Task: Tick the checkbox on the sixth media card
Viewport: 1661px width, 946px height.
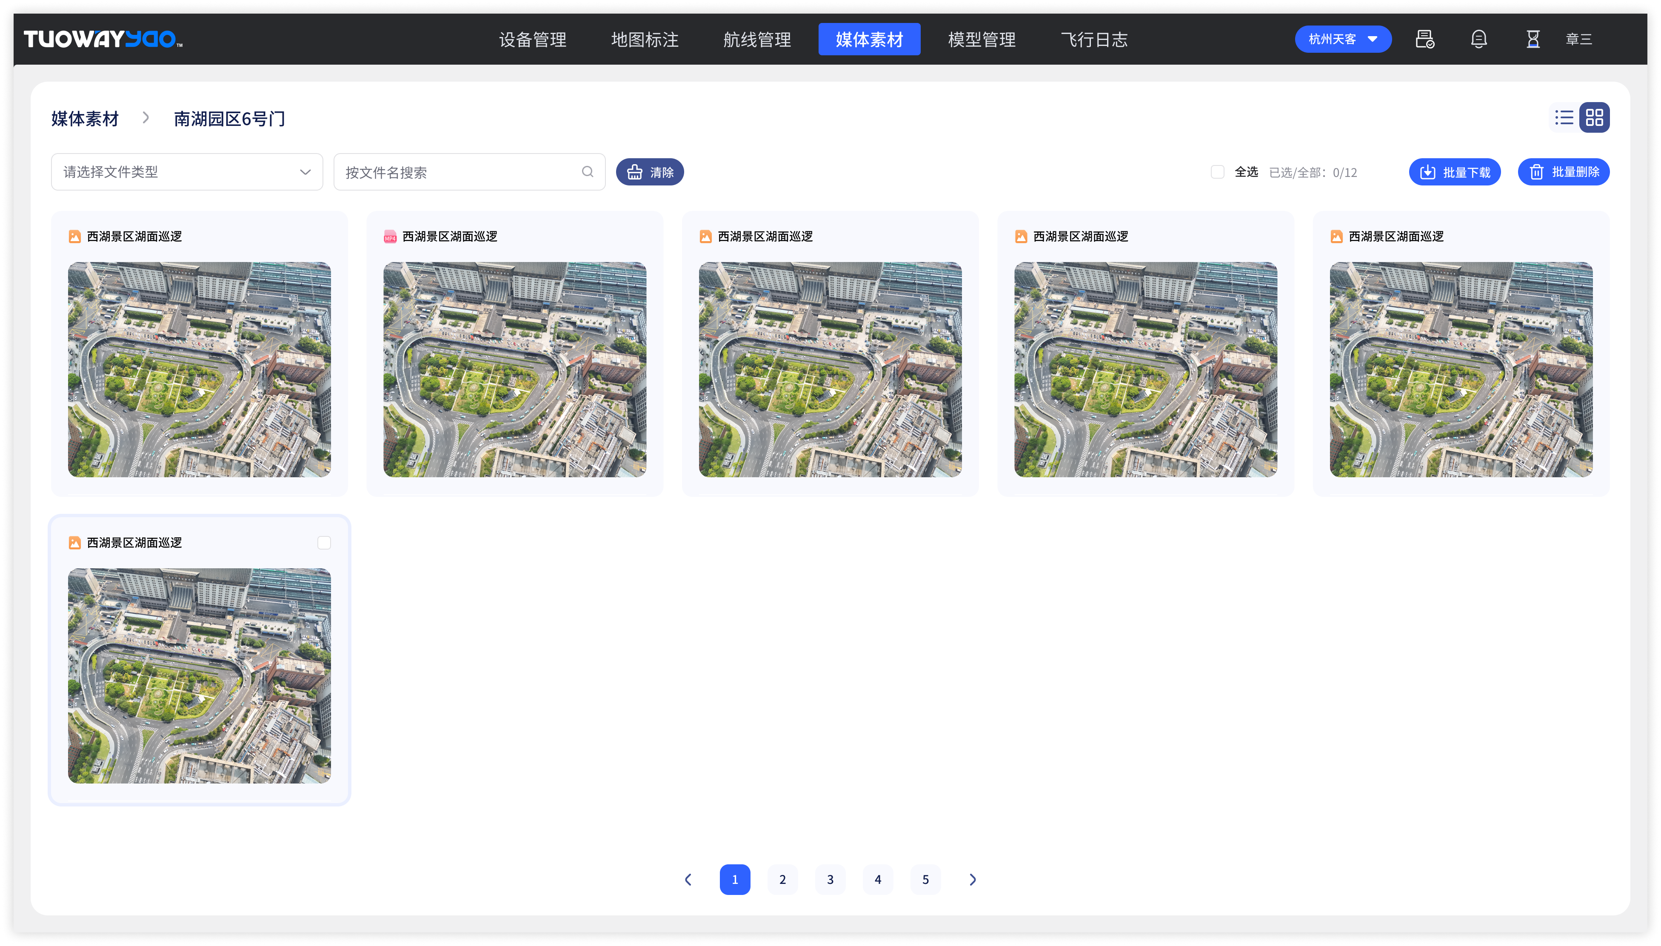Action: 324,542
